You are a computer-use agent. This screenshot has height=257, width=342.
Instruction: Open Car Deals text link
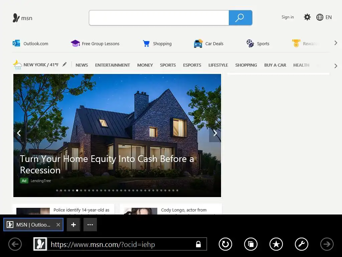pos(214,44)
